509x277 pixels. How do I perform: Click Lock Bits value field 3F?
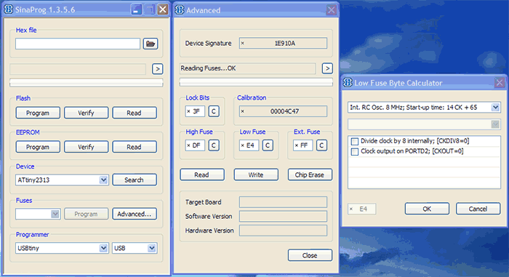[x=195, y=111]
